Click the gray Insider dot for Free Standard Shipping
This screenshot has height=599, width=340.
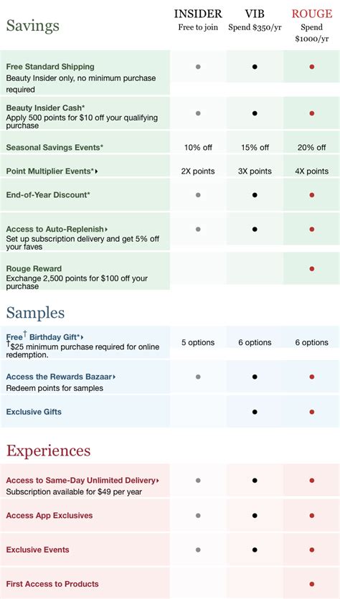point(198,67)
